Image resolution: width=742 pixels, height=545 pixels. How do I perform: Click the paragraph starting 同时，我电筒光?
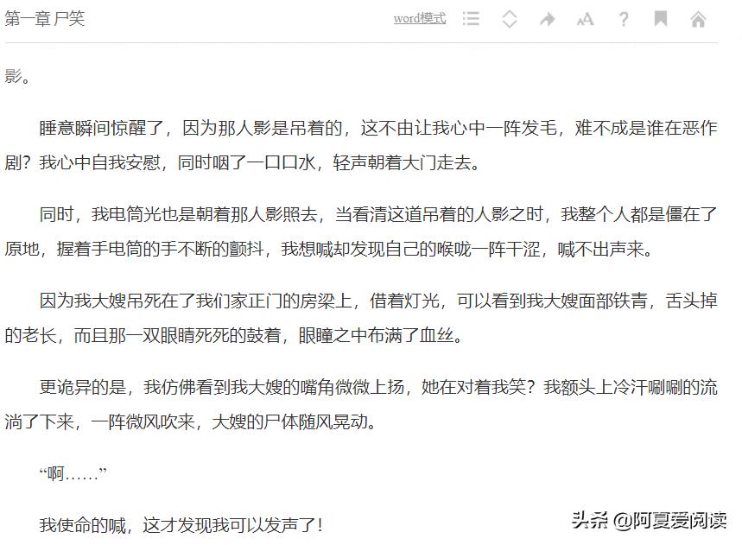(x=361, y=231)
